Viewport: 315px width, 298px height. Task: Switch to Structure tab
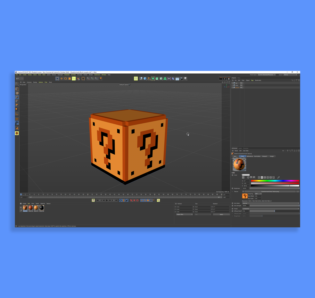[246, 148]
